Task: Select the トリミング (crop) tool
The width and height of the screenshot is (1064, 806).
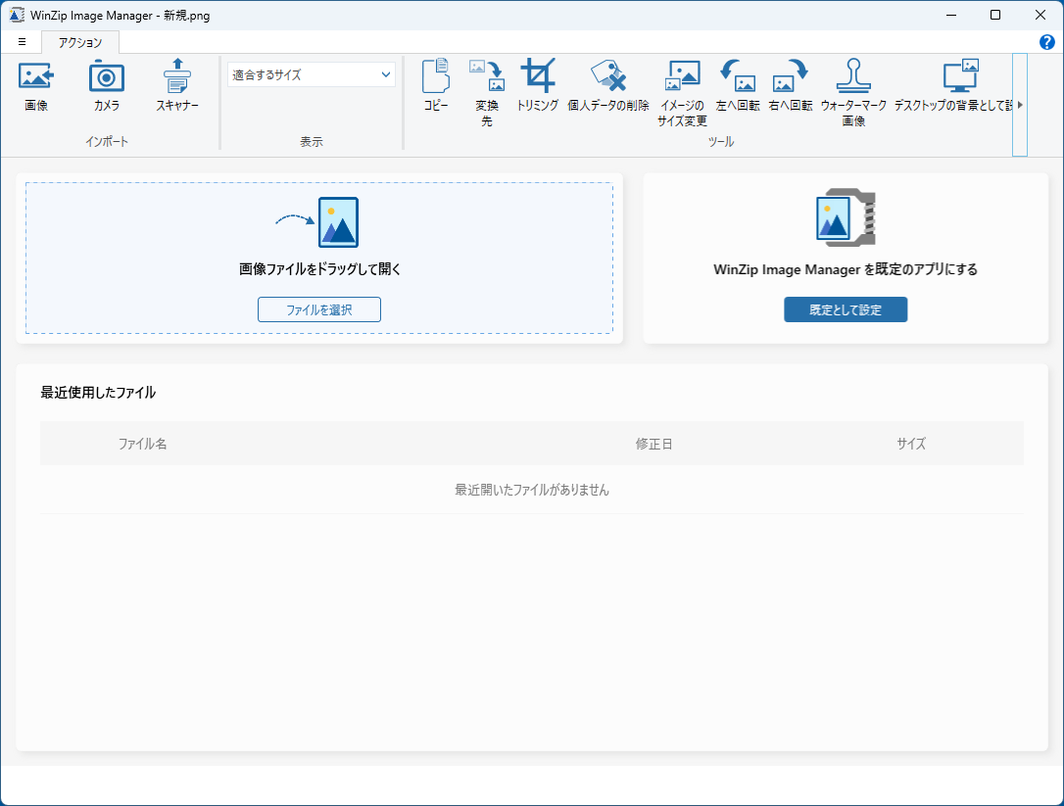Action: click(537, 85)
